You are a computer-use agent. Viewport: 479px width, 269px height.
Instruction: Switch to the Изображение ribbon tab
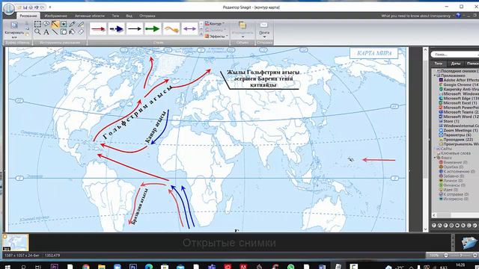55,16
